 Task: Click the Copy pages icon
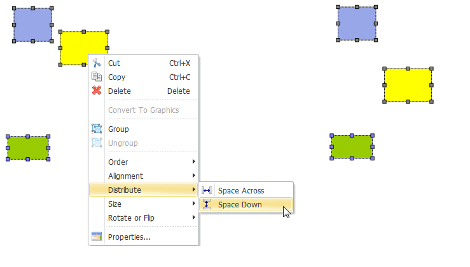(x=97, y=77)
